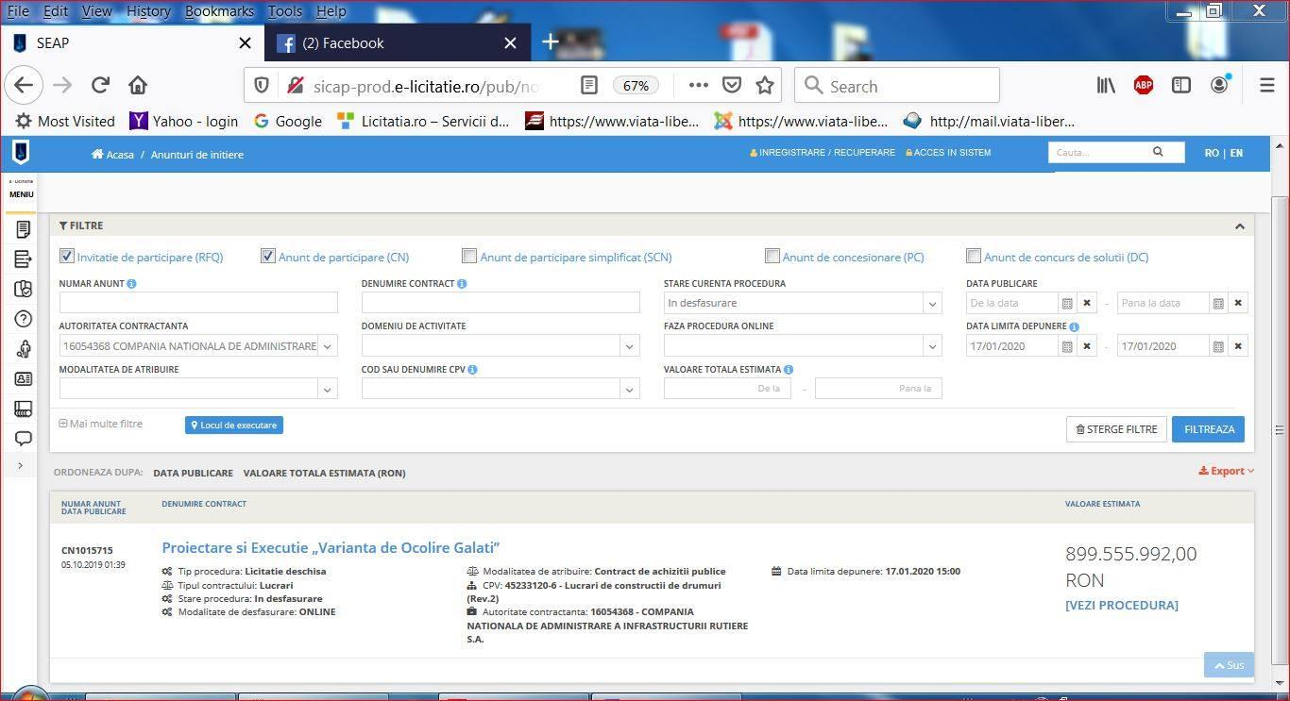Screen dimensions: 1290x701
Task: Click the Firefox home icon
Action: (138, 85)
